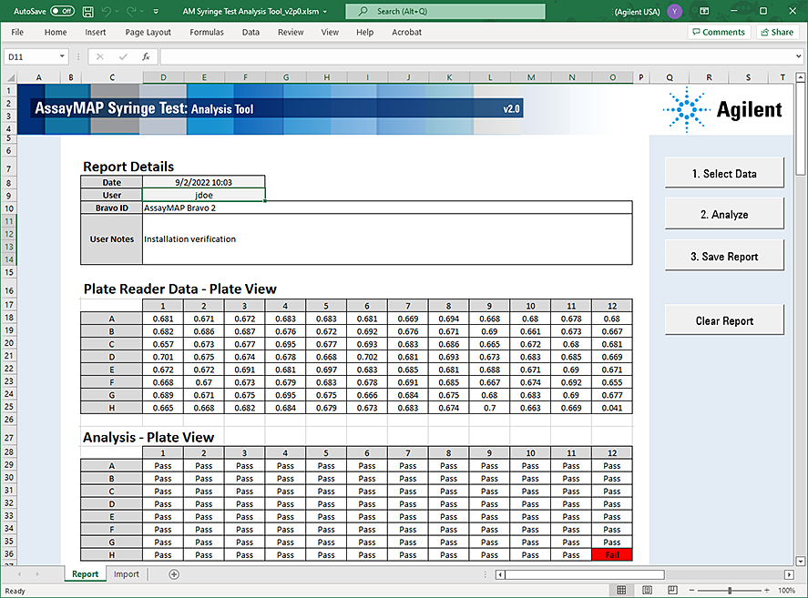Click the 2. Analyze button
This screenshot has height=598, width=808.
[724, 214]
